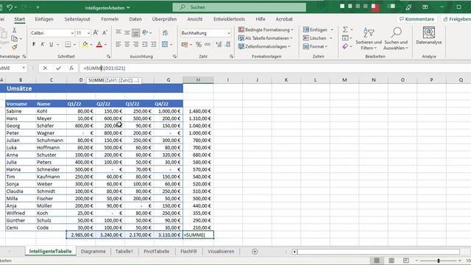Apply red font color A
This screenshot has height=265, width=471.
point(99,44)
